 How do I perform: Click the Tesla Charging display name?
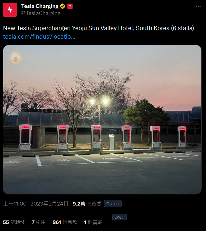pyautogui.click(x=40, y=6)
